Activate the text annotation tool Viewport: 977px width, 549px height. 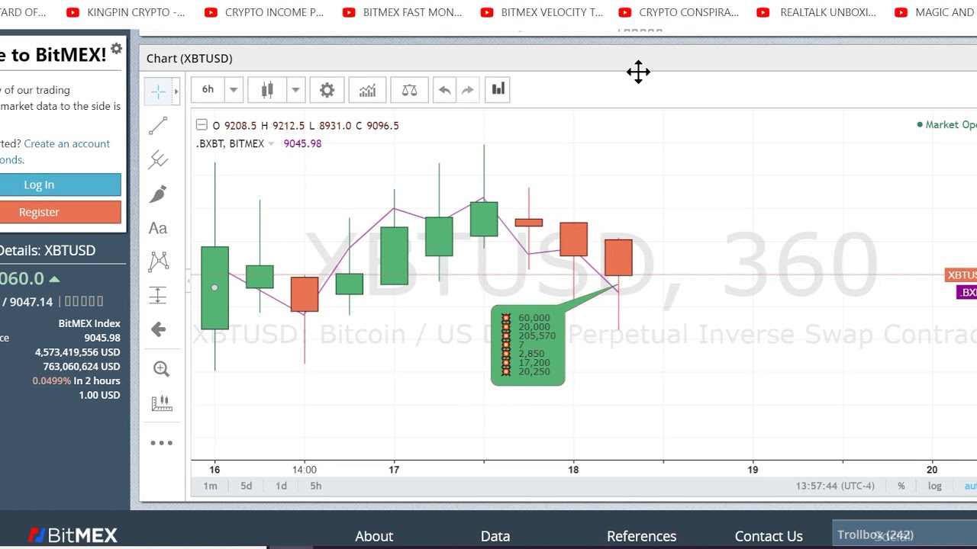coord(158,228)
